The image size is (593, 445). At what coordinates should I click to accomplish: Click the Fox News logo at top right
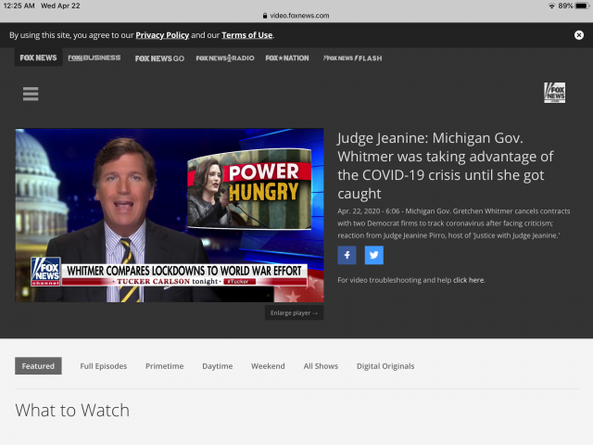[554, 93]
